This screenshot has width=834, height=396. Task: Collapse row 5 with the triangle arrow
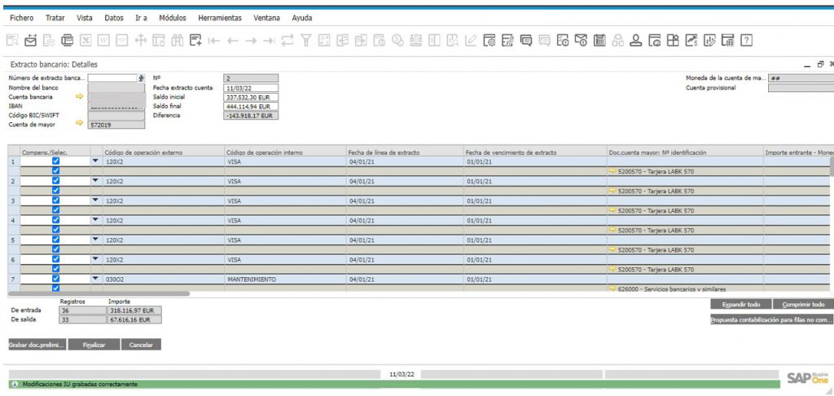click(96, 240)
